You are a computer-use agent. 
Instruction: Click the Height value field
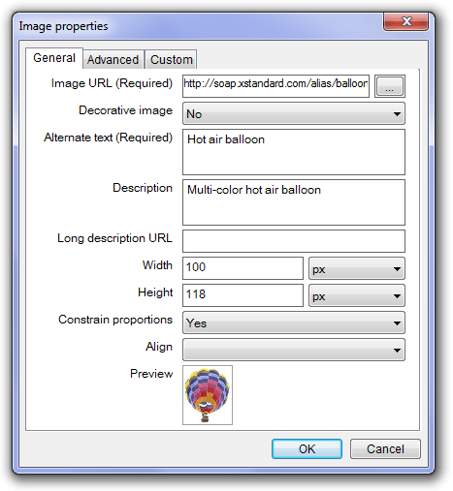pos(243,295)
